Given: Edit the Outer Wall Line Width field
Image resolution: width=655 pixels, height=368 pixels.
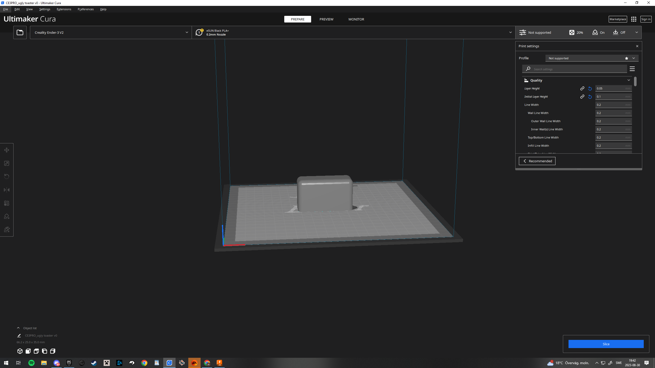Looking at the screenshot, I should coord(614,121).
